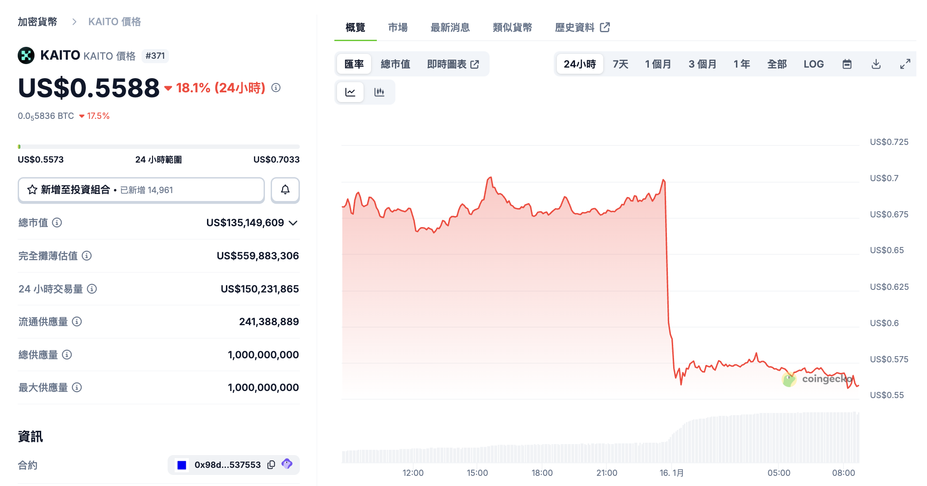This screenshot has width=927, height=486.
Task: Click the 24 小時範圍 price range bar
Action: [158, 146]
